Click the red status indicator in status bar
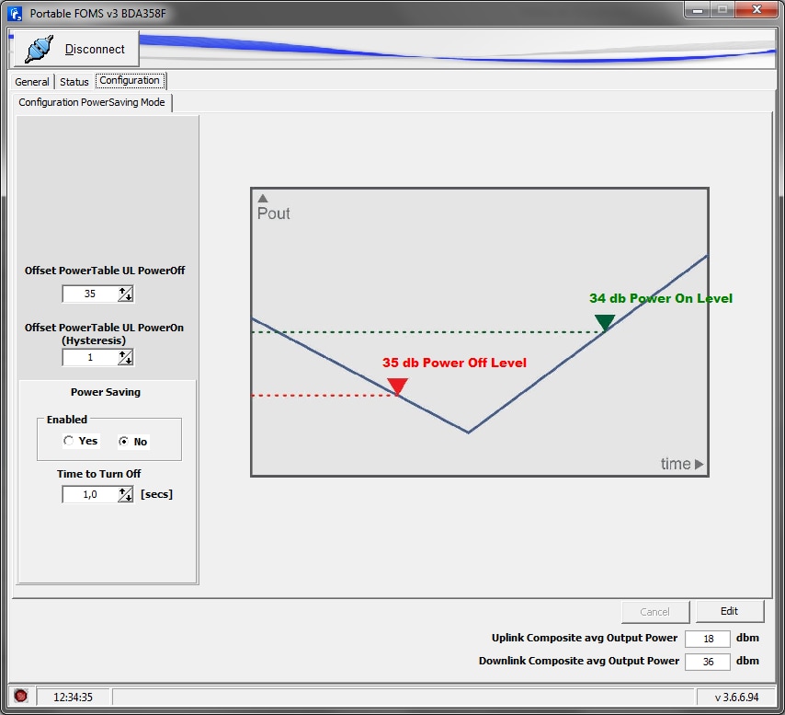The image size is (785, 715). click(x=21, y=696)
